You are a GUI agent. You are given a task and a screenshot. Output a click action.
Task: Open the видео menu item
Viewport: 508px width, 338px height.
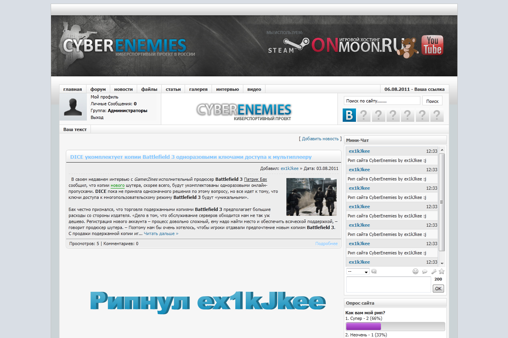254,89
